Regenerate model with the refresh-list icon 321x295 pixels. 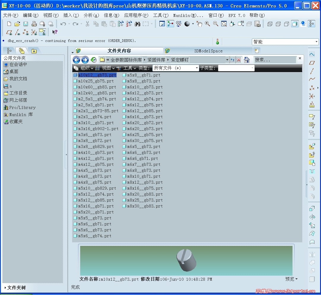121,24
